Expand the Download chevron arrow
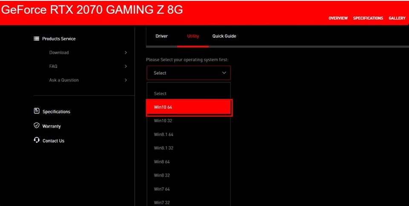The height and width of the screenshot is (206, 409). click(126, 53)
